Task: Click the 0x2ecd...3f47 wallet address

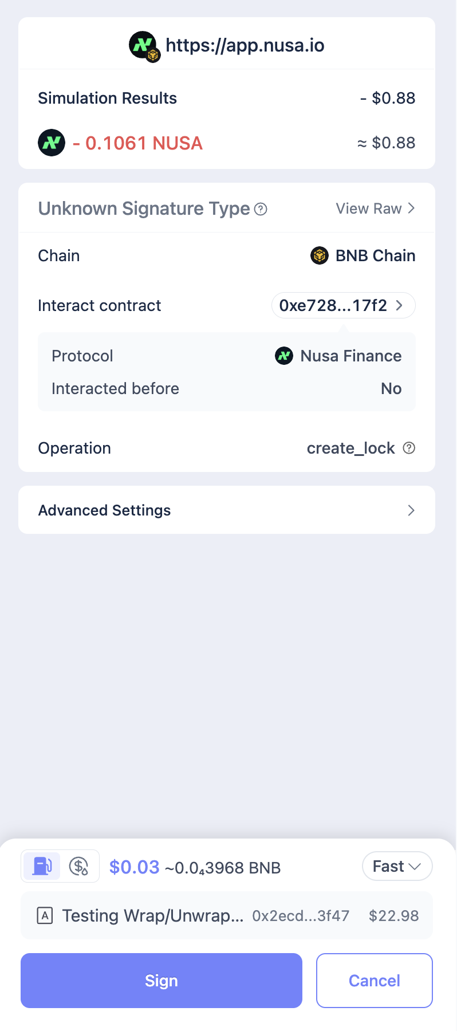Action: click(301, 916)
